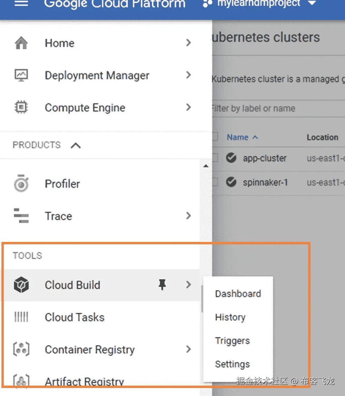Collapse the PRODUCTS section chevron
The width and height of the screenshot is (345, 396).
76,145
